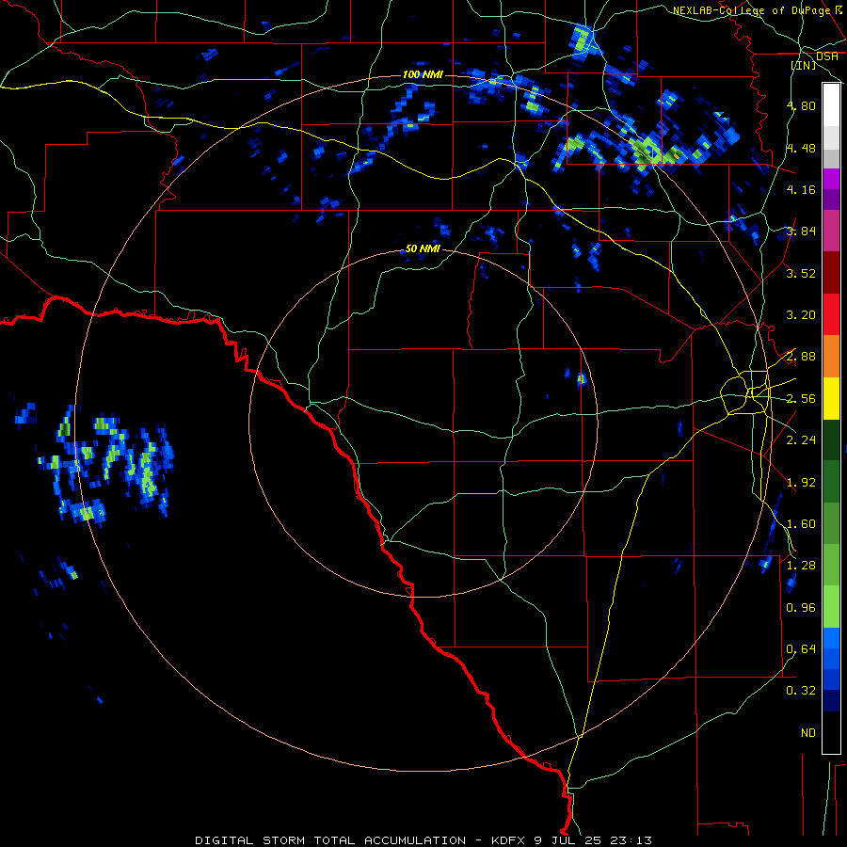Click the ND legend label
Viewport: 847px width, 847px height.
(808, 733)
